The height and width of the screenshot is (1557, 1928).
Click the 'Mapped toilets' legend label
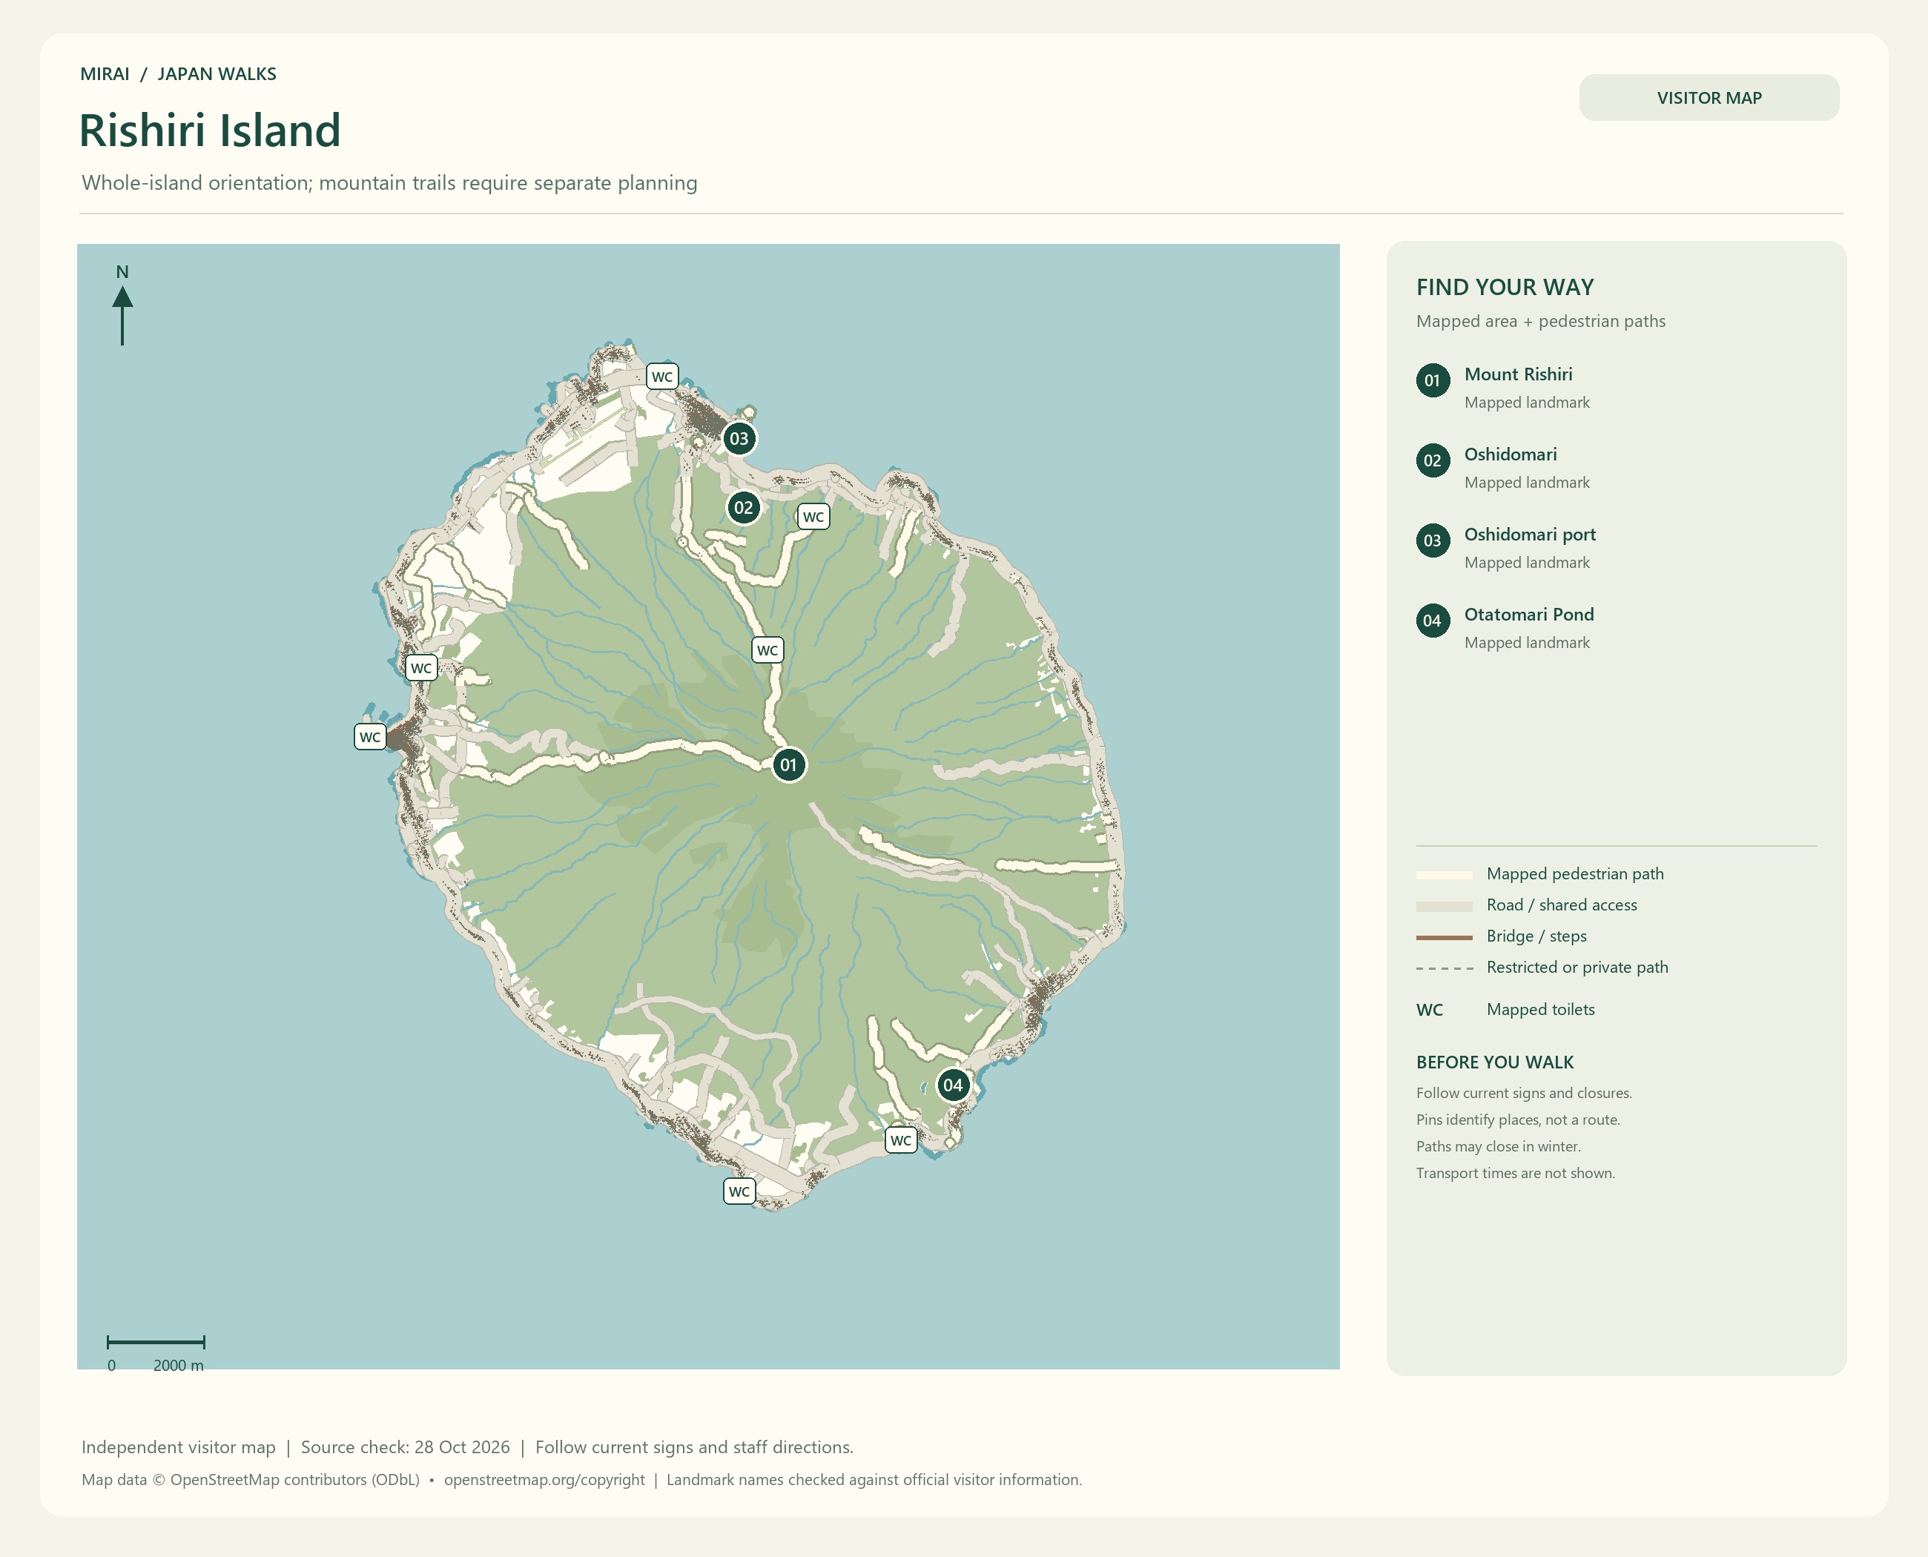pyautogui.click(x=1540, y=1010)
